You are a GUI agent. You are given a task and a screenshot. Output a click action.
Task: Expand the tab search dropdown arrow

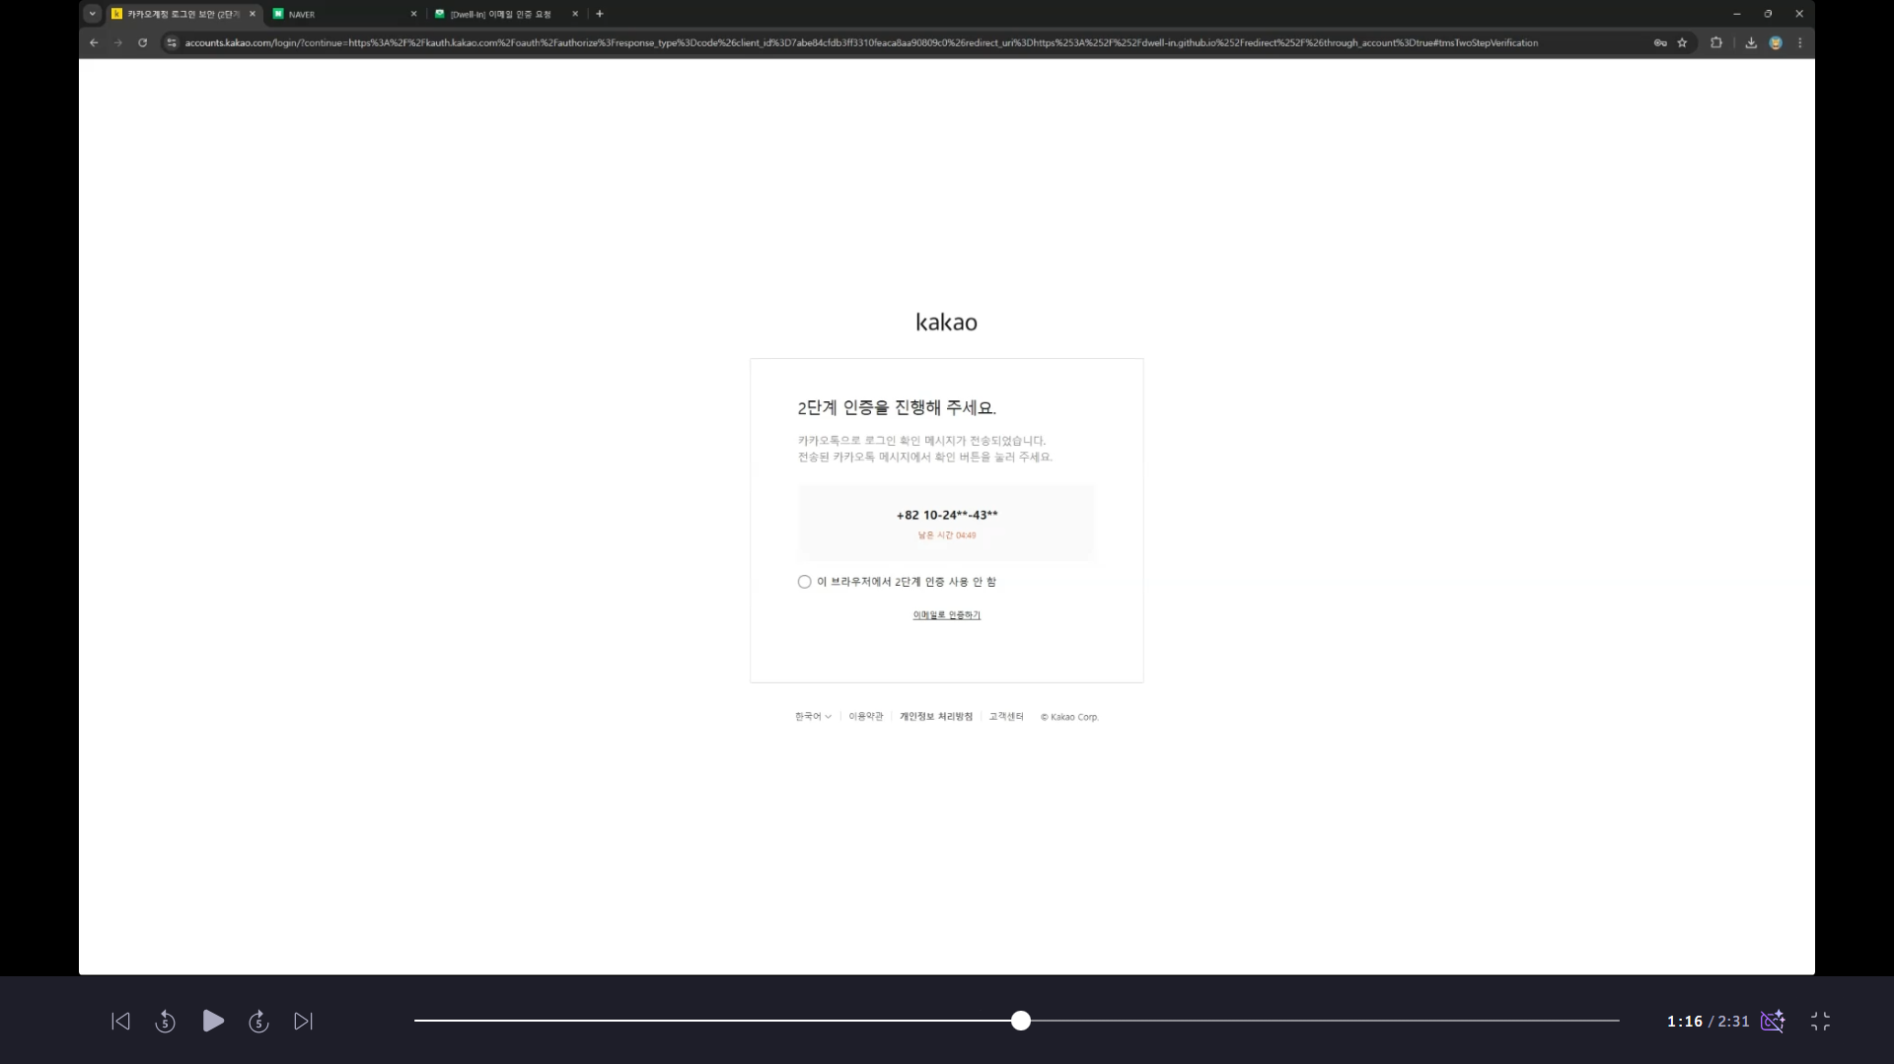click(92, 14)
